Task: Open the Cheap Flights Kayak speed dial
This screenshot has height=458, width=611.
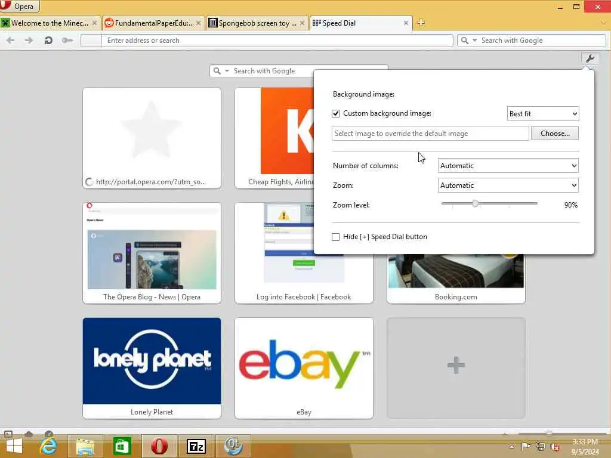Action: tap(274, 138)
